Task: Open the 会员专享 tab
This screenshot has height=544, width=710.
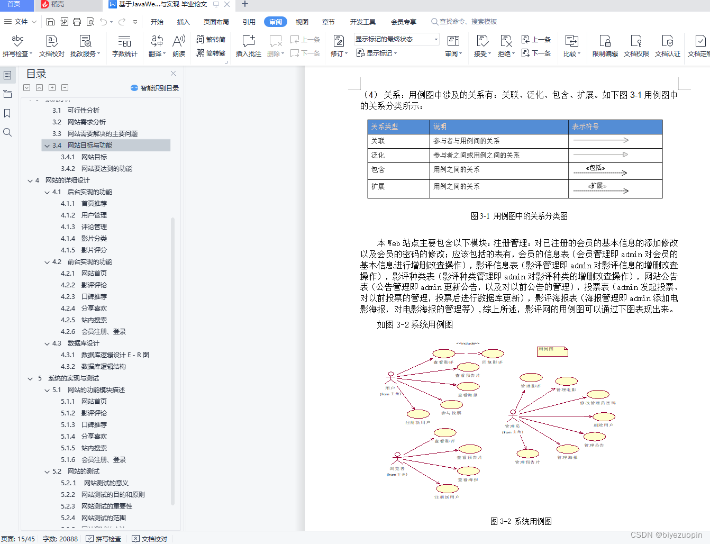Action: click(404, 22)
